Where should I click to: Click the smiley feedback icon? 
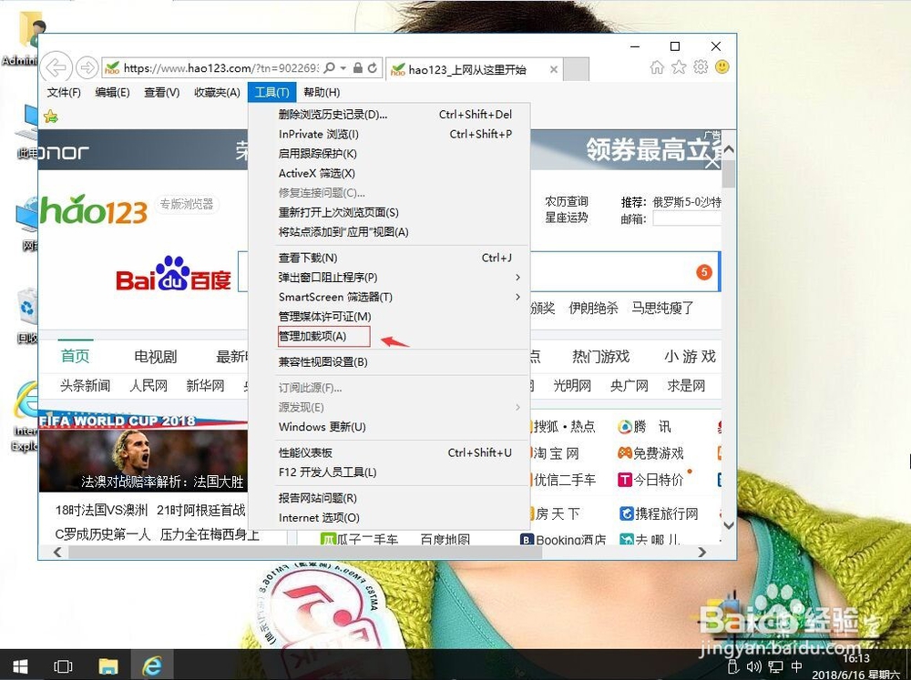[722, 67]
